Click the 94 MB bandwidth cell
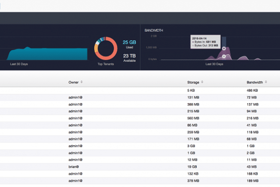Screen dimensions: 280x187 [252, 111]
